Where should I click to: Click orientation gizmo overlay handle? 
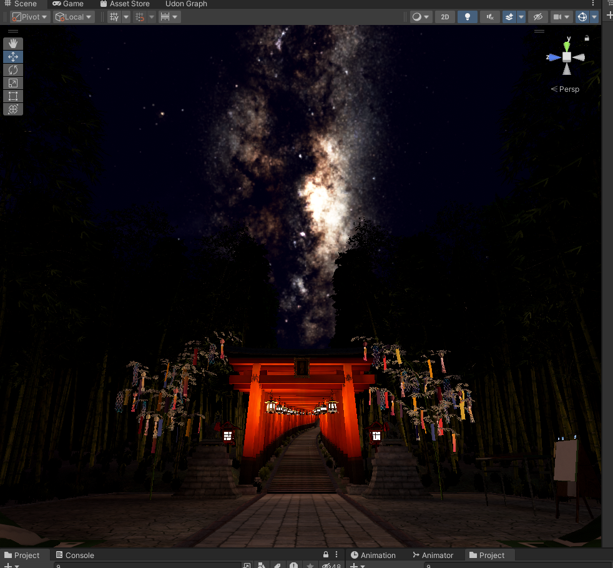(539, 31)
